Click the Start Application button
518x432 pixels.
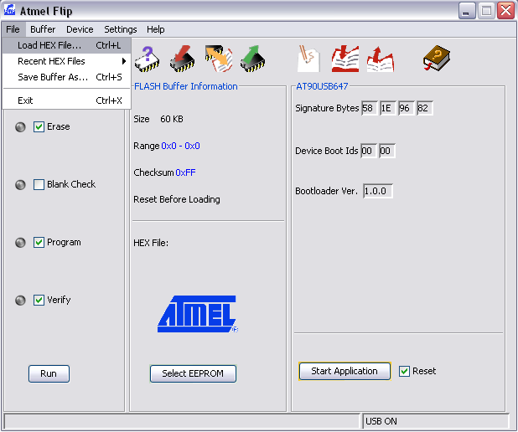pyautogui.click(x=344, y=371)
